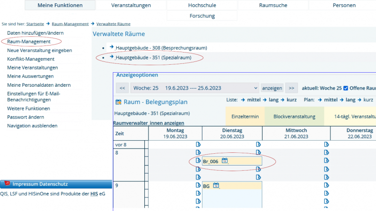Click Navigation ausblenden
Viewport: 376px width, 211px height.
(x=32, y=126)
